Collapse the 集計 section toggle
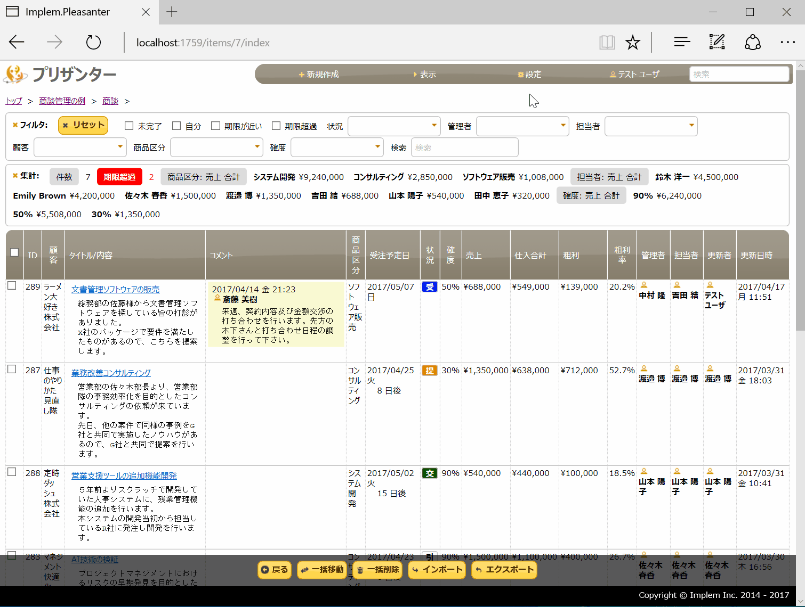This screenshot has height=607, width=805. coord(15,176)
